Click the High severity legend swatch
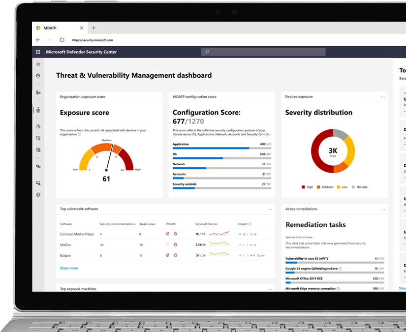 click(x=303, y=187)
